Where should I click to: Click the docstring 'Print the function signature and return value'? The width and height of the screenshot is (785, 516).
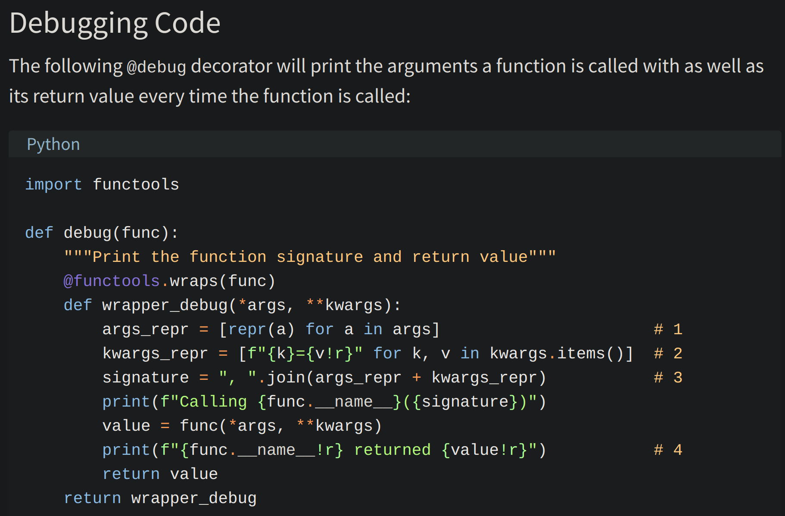click(x=310, y=257)
